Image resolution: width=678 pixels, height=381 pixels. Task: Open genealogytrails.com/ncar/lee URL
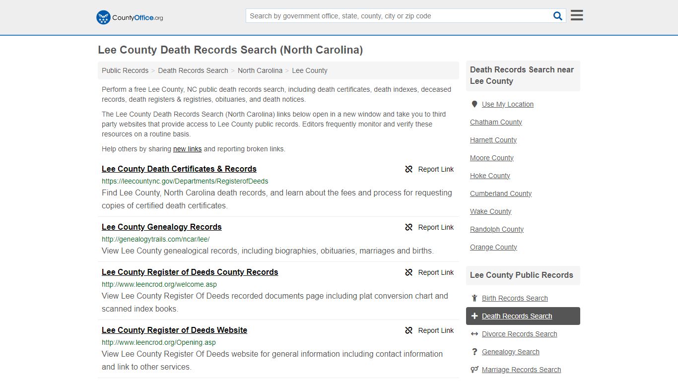click(x=156, y=239)
